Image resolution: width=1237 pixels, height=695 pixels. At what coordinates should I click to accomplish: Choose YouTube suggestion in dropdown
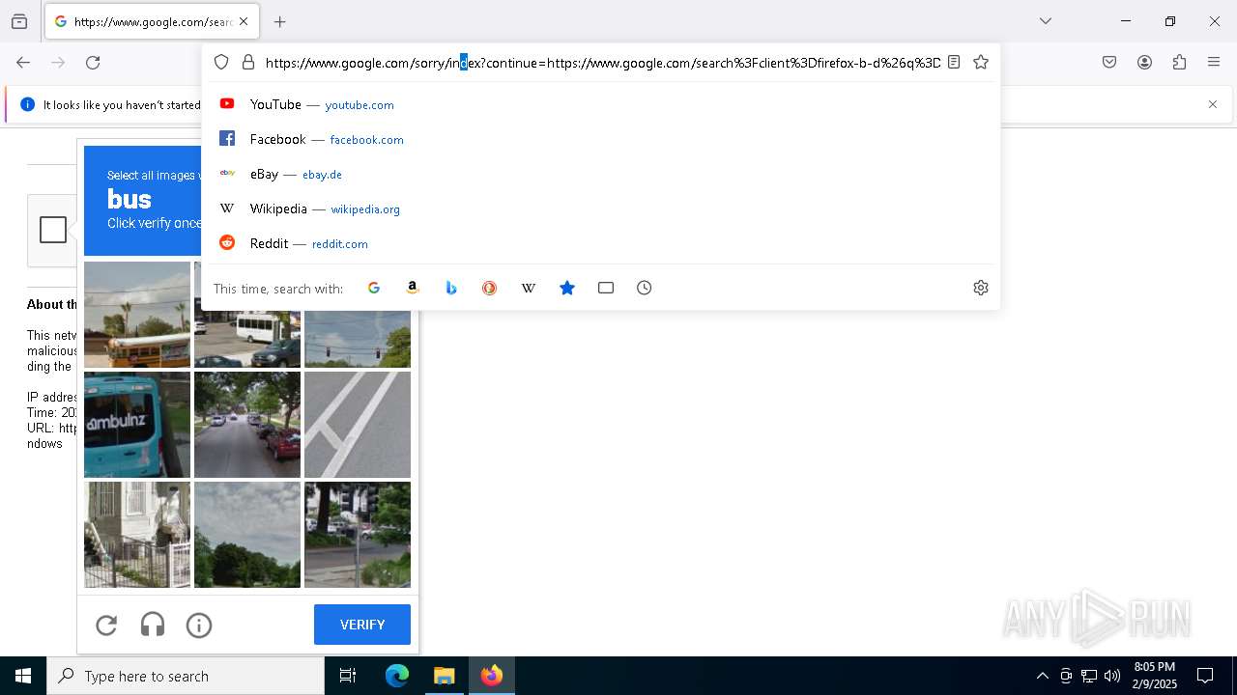600,104
